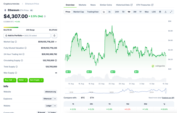This screenshot has width=177, height=113.
Task: Switch to candlestick chart icon
Action: tap(109, 12)
